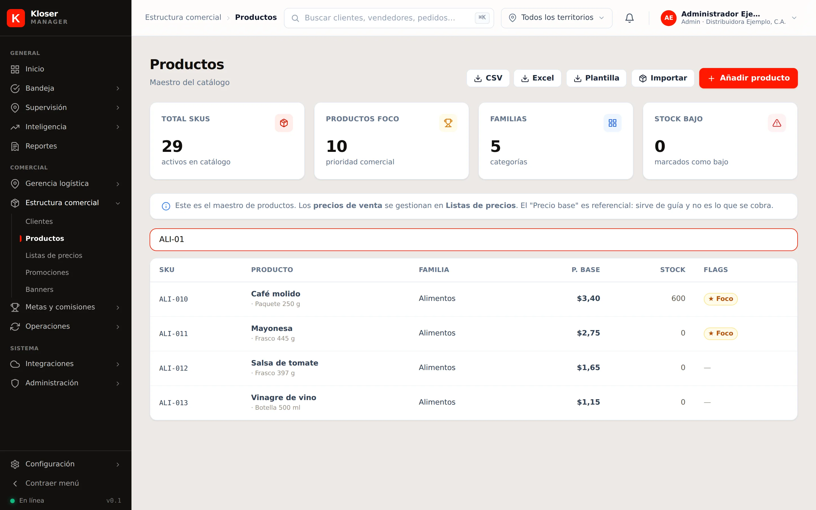Export products to Excel

point(537,78)
